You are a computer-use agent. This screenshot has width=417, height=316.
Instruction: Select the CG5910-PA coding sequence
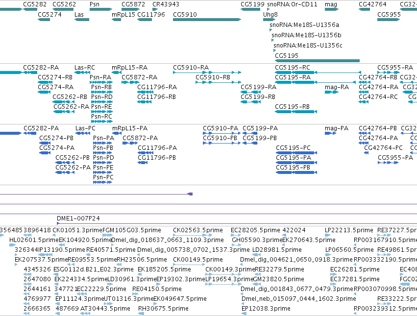point(222,133)
